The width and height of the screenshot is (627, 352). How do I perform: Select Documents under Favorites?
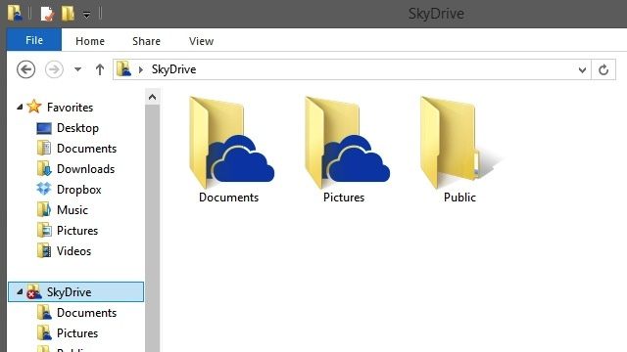coord(76,149)
